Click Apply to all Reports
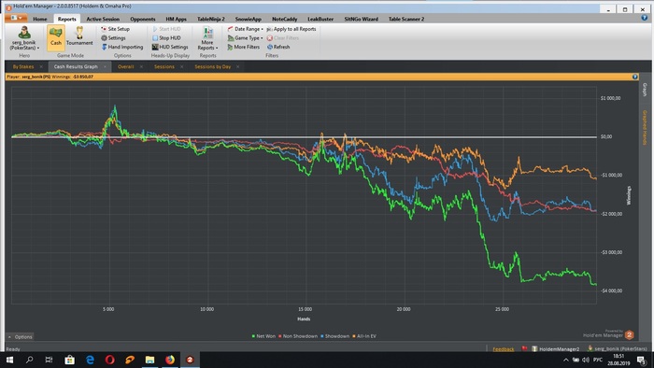The height and width of the screenshot is (368, 654). 291,29
